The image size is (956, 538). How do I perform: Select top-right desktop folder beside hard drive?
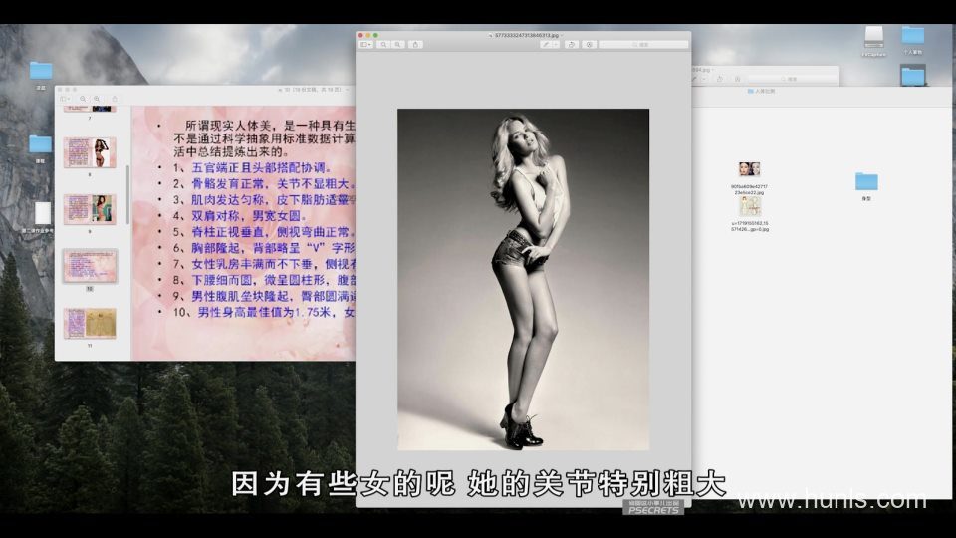(913, 36)
